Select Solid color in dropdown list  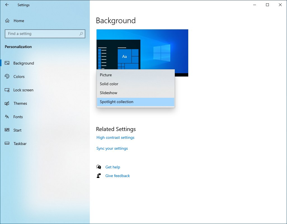tap(109, 84)
